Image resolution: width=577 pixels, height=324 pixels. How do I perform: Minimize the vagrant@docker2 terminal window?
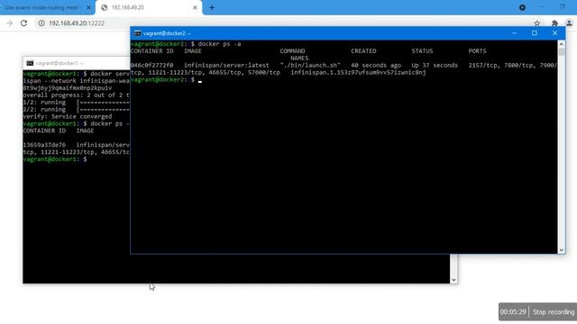tap(515, 33)
